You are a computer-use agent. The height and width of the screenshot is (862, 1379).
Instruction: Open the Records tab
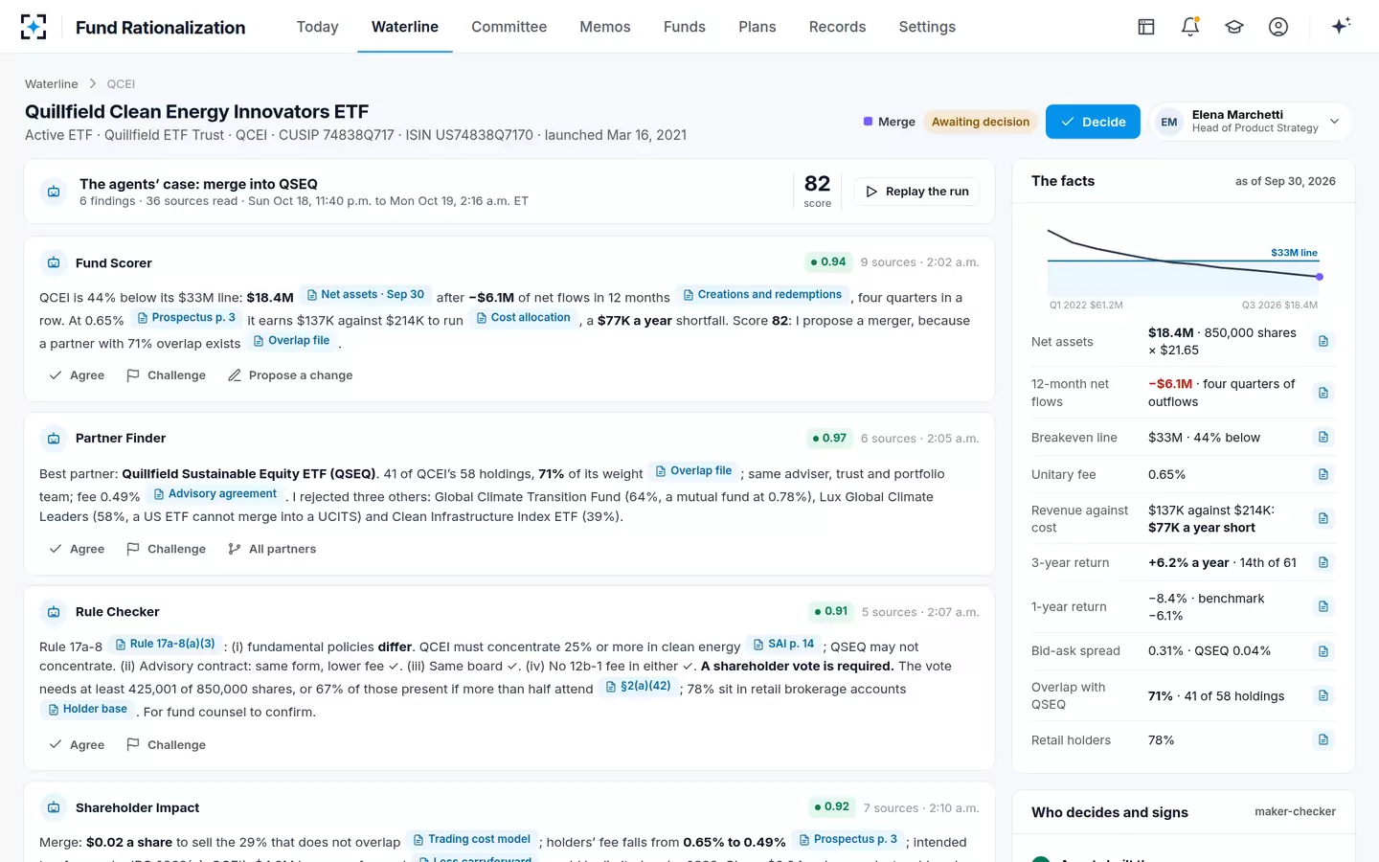pyautogui.click(x=837, y=27)
